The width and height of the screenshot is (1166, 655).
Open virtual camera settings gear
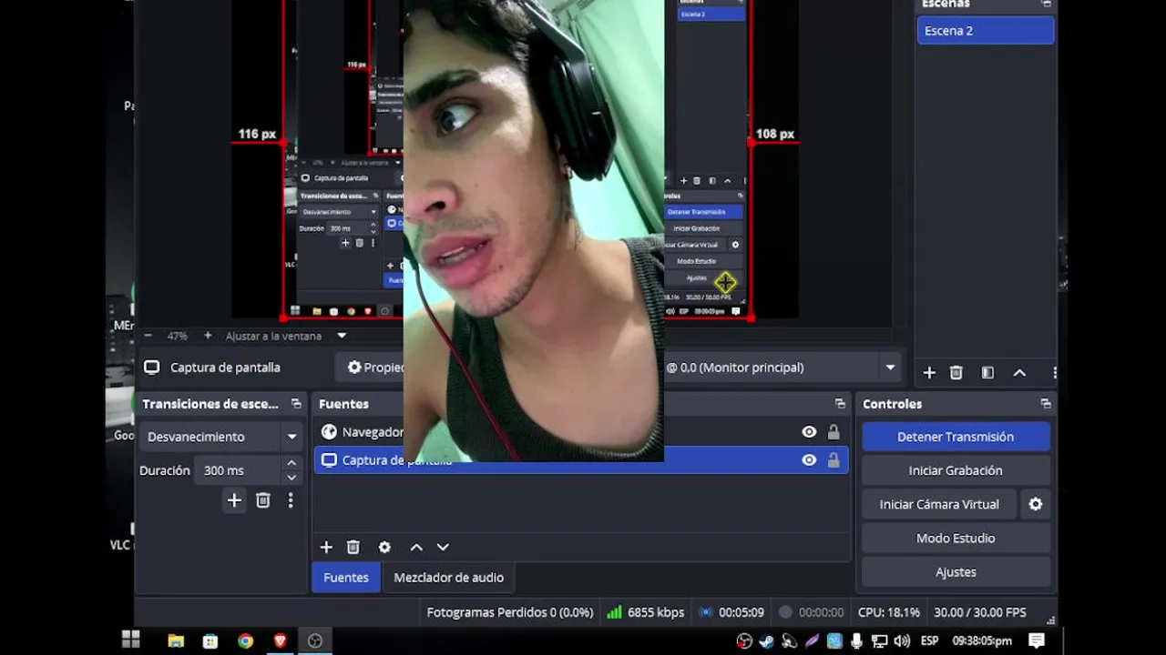pyautogui.click(x=1036, y=504)
